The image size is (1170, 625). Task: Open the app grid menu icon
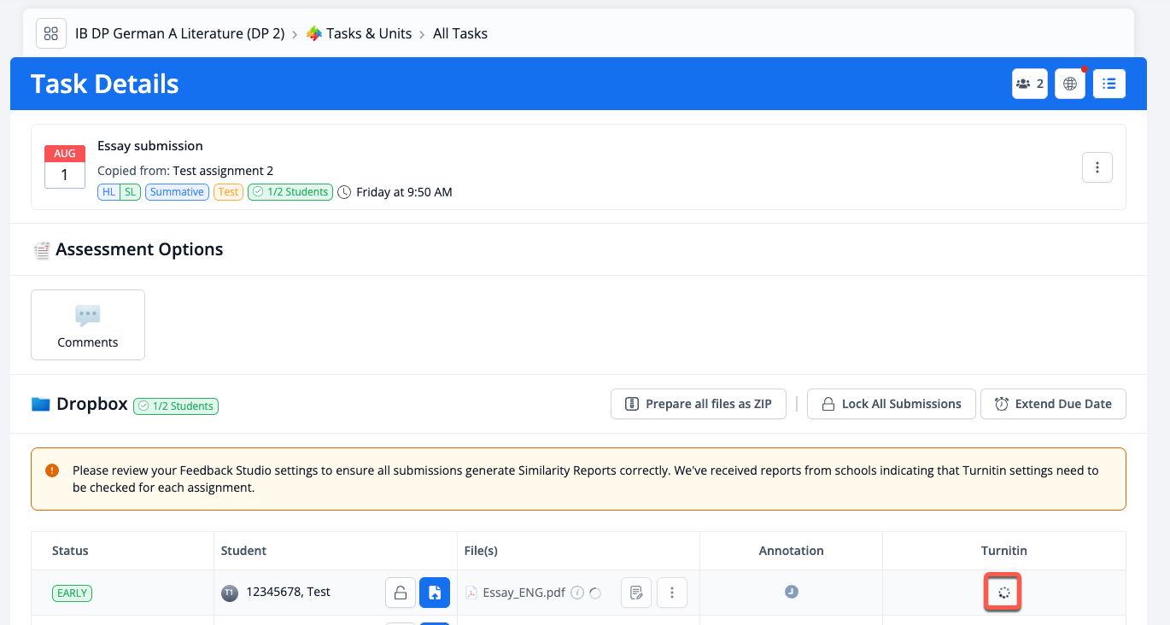point(50,33)
